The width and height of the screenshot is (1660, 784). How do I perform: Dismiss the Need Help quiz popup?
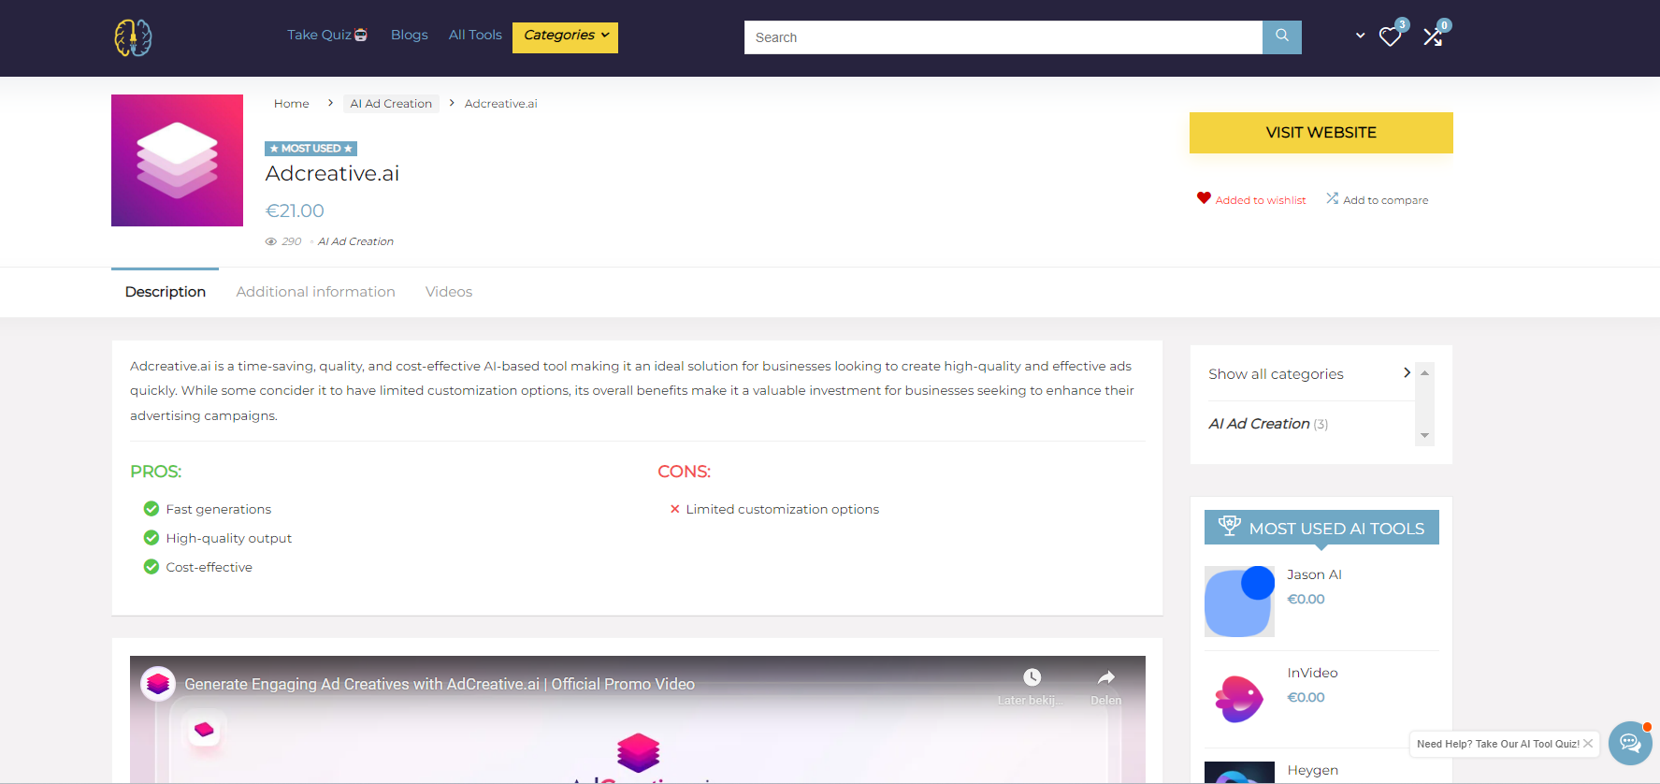pos(1588,744)
